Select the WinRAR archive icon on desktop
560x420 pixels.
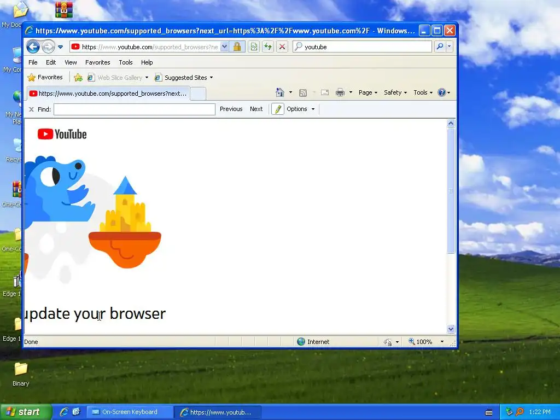click(64, 10)
